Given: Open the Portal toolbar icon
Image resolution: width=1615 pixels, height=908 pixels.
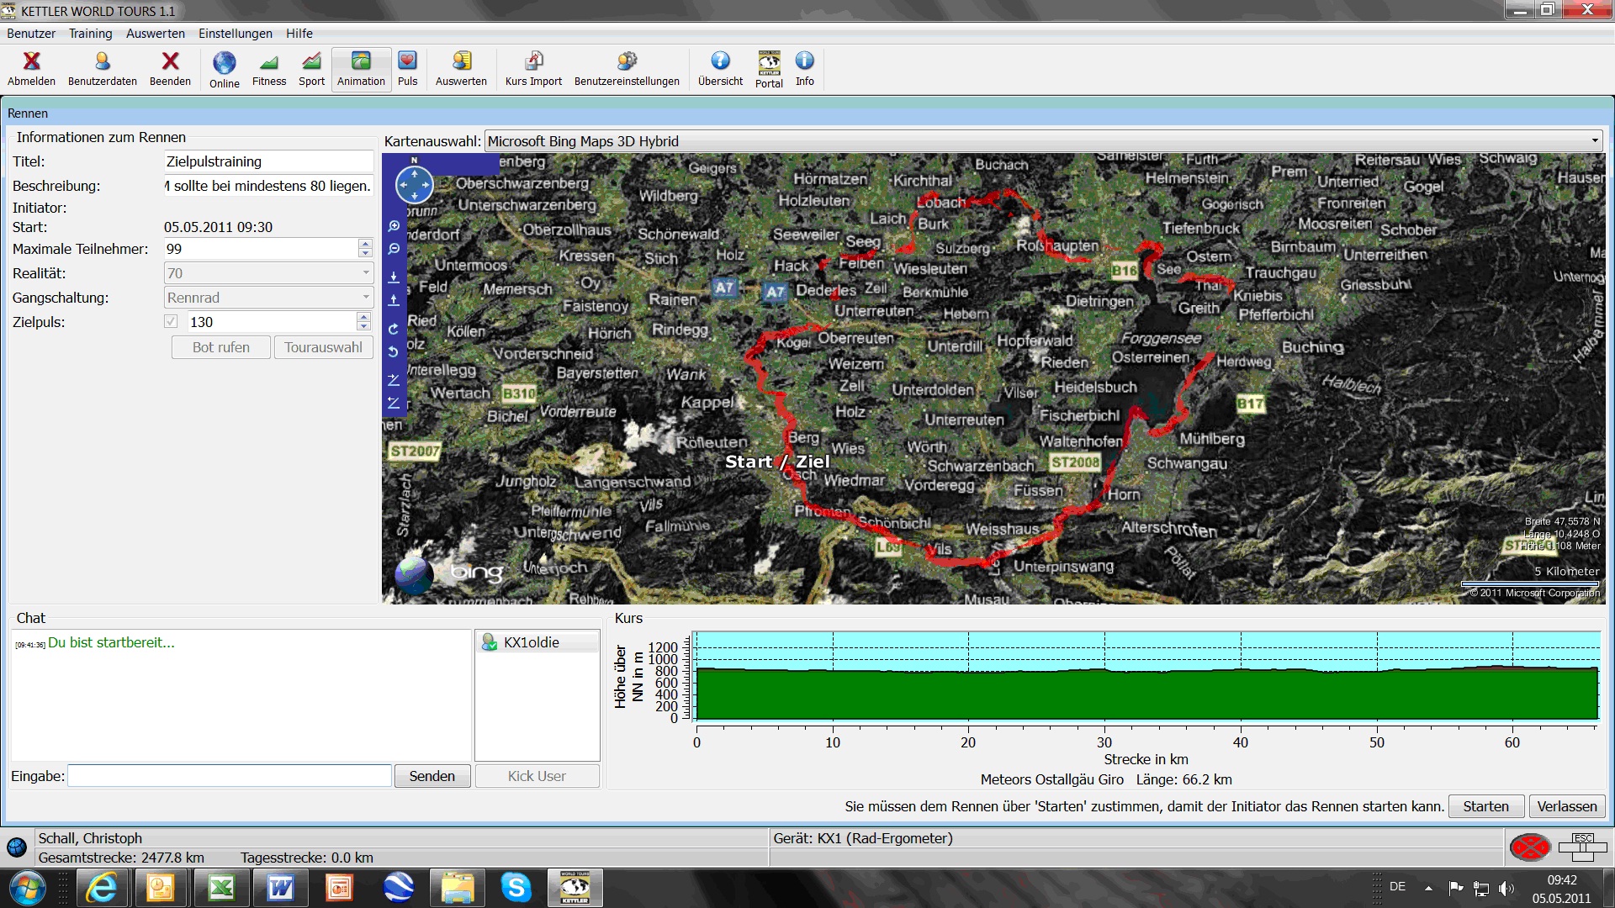Looking at the screenshot, I should click(x=769, y=69).
